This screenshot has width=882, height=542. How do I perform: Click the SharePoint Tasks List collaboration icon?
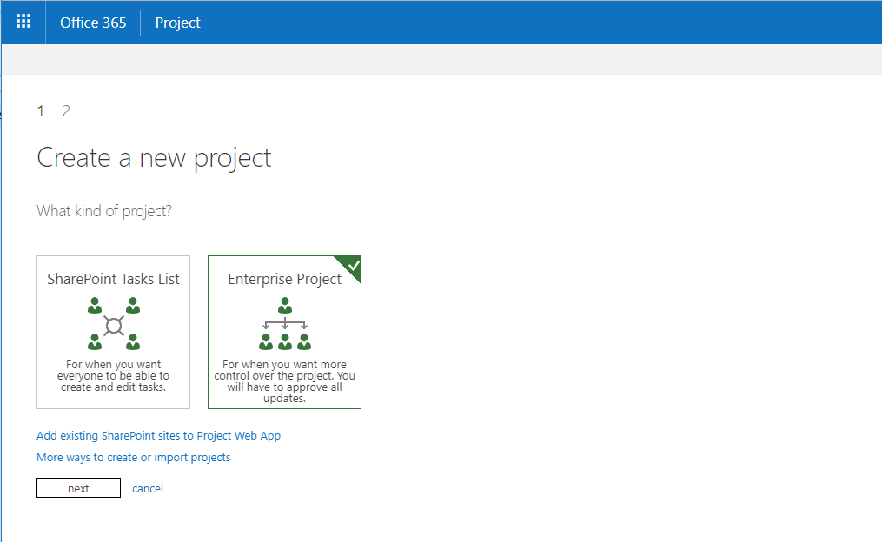[x=113, y=323]
